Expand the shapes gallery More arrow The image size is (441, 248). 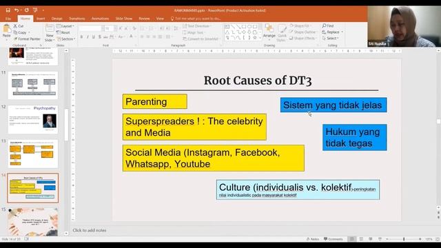260,38
